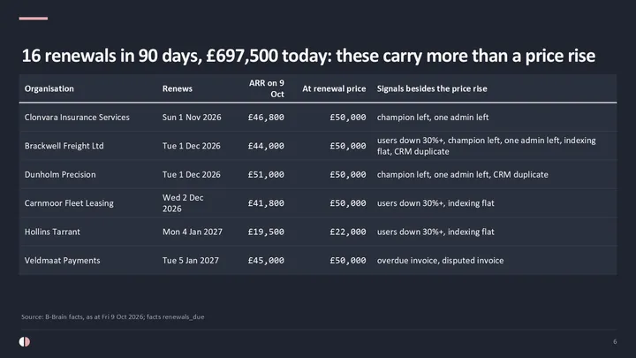636x358 pixels.
Task: Select the Dunholm Precision cell
Action: coord(60,174)
